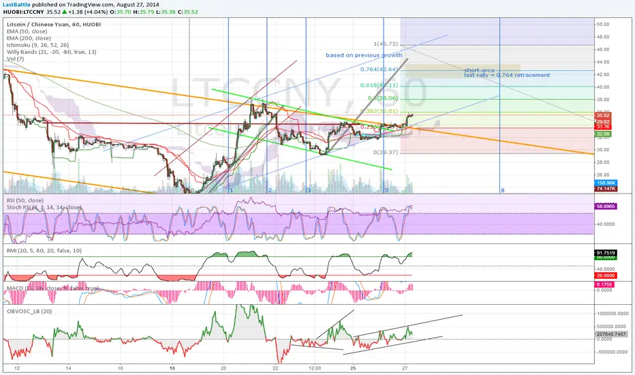Click bold date 18 on the time axis

172,368
